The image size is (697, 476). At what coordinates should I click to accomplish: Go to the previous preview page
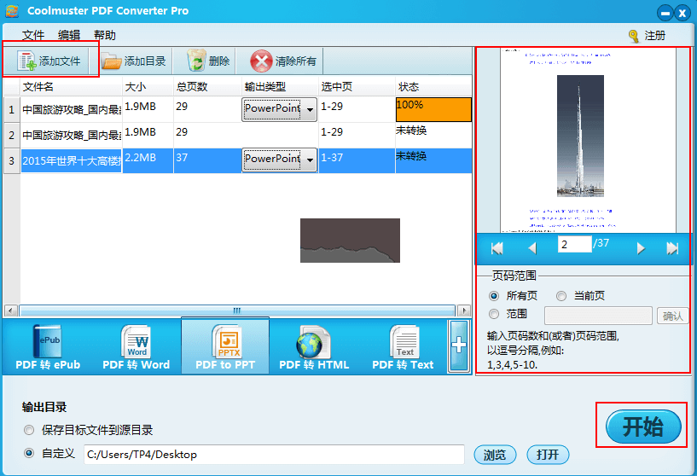coord(532,248)
